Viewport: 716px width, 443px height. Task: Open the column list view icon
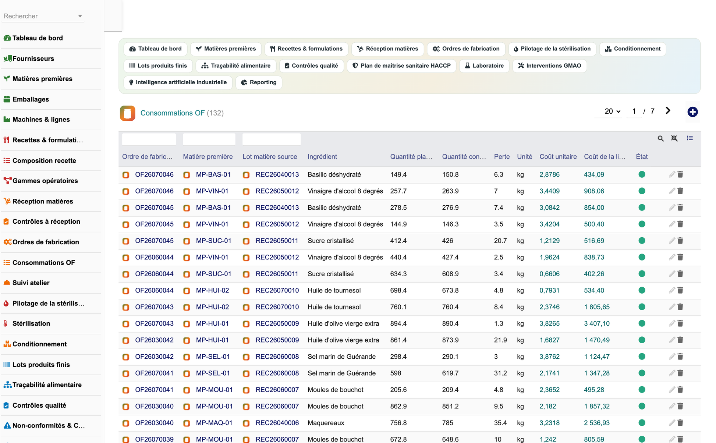pos(690,138)
